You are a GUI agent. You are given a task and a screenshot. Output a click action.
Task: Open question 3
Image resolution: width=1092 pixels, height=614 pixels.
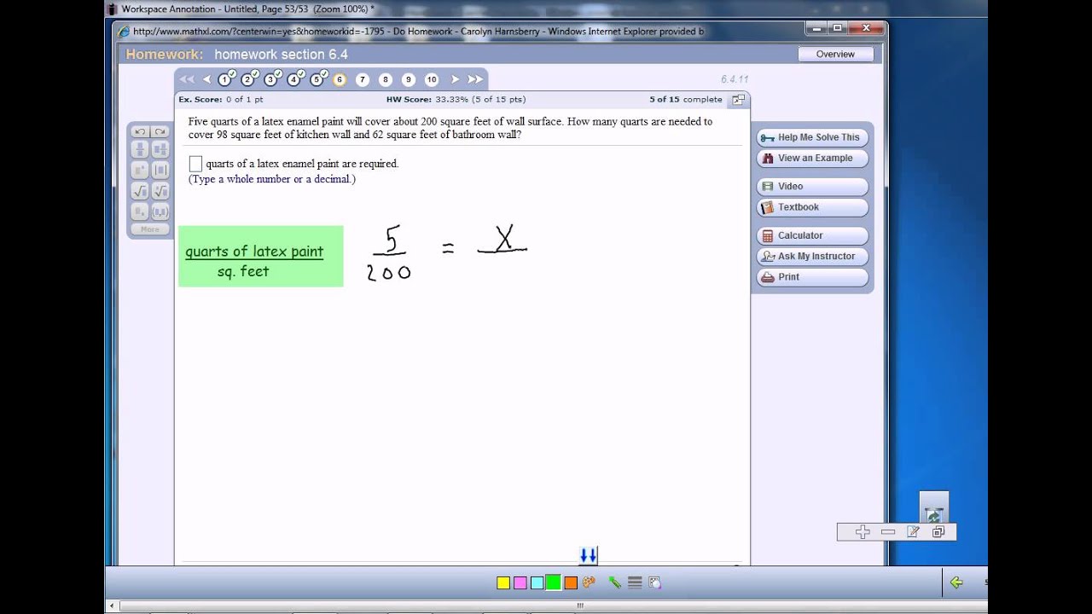(270, 79)
